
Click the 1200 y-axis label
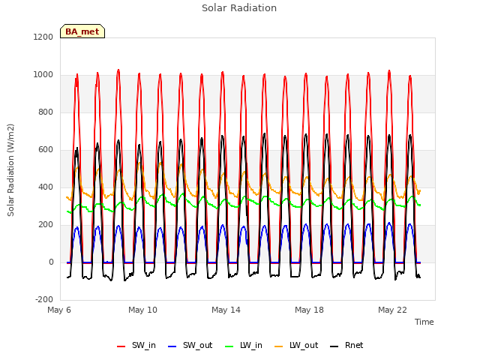coord(43,37)
